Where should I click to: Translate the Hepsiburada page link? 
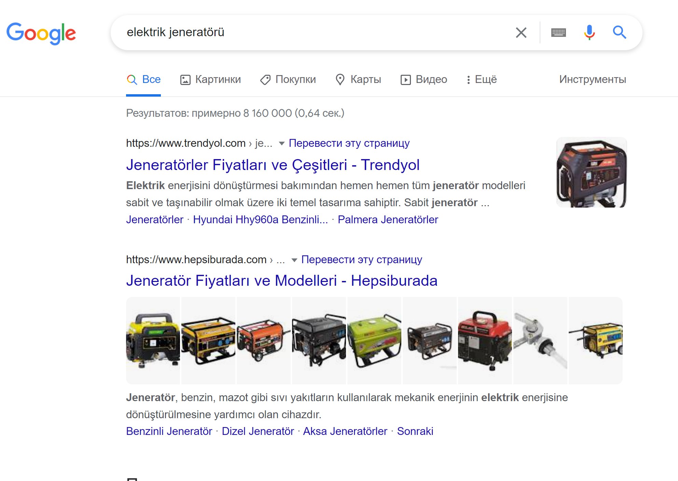point(361,259)
